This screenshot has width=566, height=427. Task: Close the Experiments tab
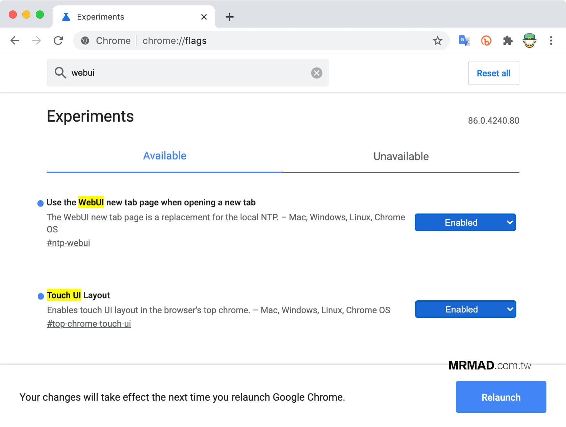[204, 17]
